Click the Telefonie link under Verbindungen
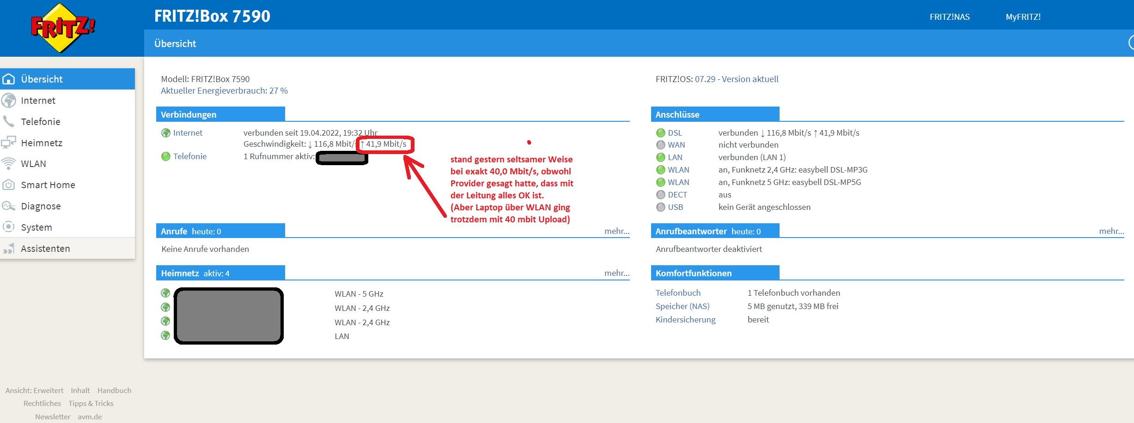The width and height of the screenshot is (1134, 423). pos(190,156)
